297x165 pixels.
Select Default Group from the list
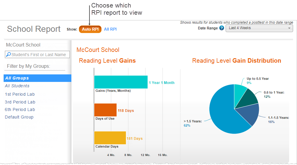coord(19,117)
